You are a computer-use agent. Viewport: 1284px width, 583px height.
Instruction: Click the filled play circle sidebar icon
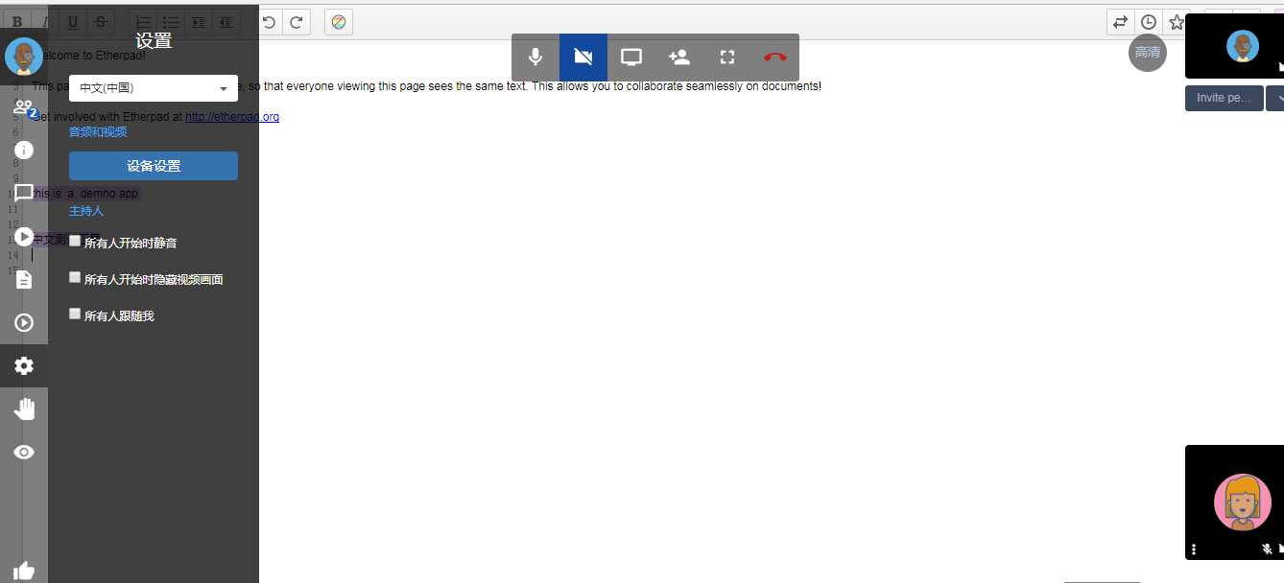tap(24, 236)
